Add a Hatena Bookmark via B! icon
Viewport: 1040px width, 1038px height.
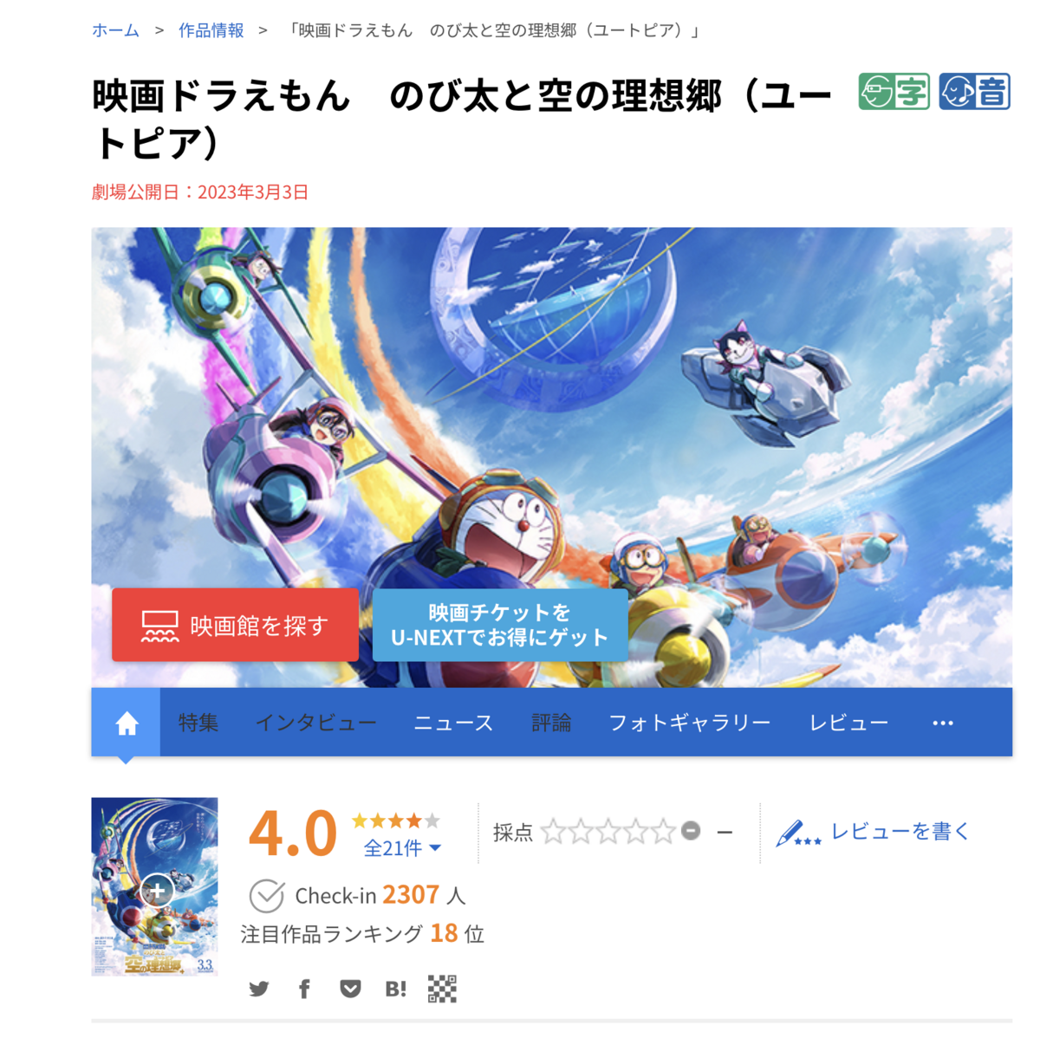click(396, 989)
